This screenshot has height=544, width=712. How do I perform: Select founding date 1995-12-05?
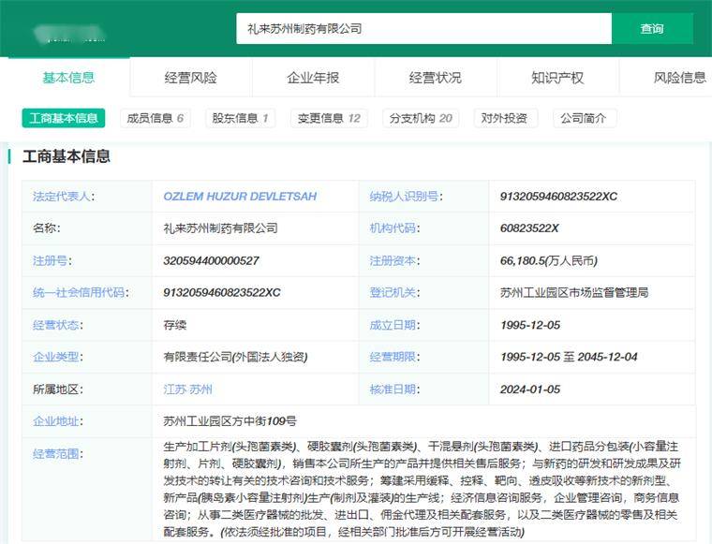[x=530, y=325]
